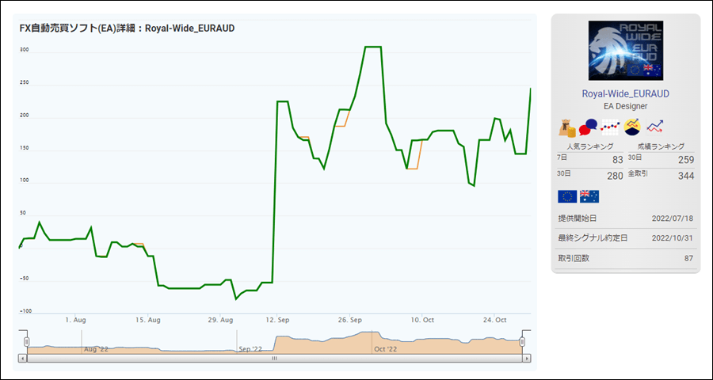The width and height of the screenshot is (713, 380).
Task: Click the last signal date 2022/10/31
Action: [673, 238]
